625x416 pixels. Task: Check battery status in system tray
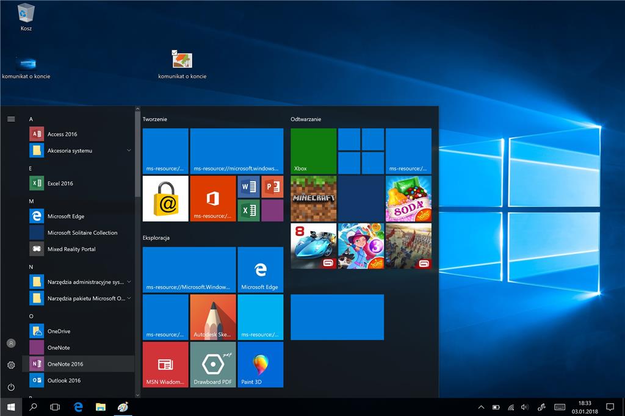(x=496, y=407)
